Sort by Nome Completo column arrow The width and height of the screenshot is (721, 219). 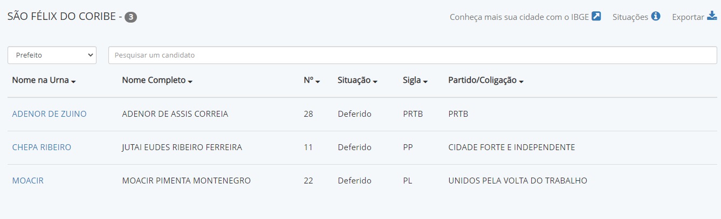190,81
